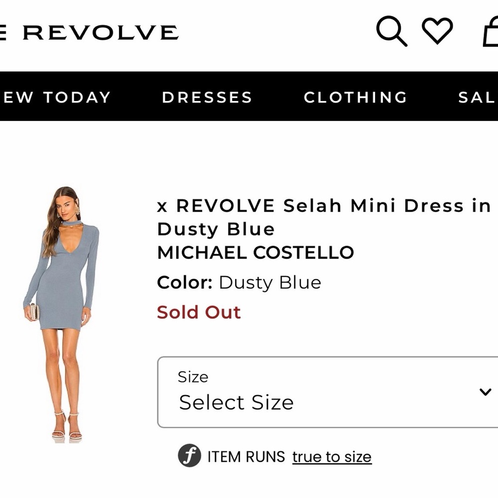Viewport: 498px width, 498px height.
Task: Navigate to the CLOTHING menu
Action: [356, 98]
